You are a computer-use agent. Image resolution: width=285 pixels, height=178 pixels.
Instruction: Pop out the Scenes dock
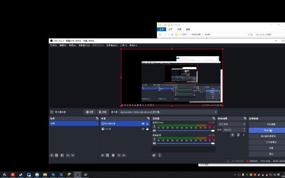[x=97, y=119]
